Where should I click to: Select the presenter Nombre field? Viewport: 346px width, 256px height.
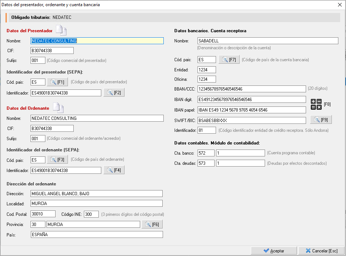[x=97, y=41]
